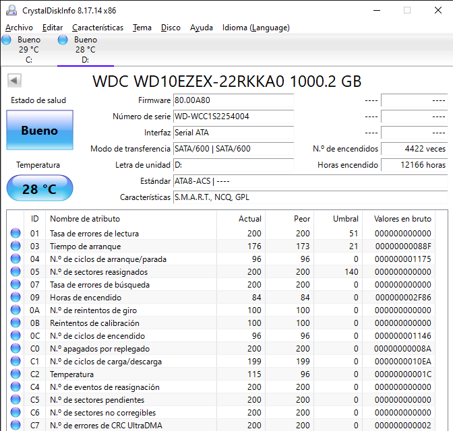453x431 pixels.
Task: Click the Letra de unidad field
Action: [x=233, y=165]
